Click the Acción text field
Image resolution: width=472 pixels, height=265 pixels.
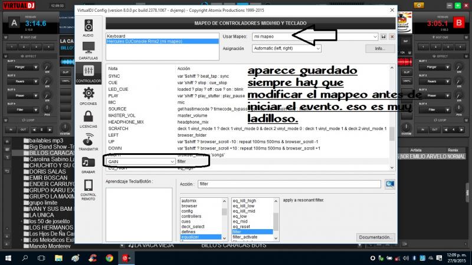pos(289,184)
